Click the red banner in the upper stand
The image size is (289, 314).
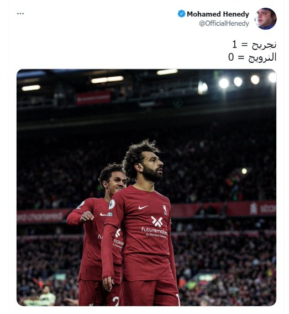click(x=93, y=98)
